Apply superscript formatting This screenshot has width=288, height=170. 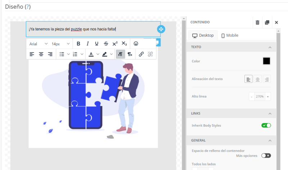(x=115, y=44)
